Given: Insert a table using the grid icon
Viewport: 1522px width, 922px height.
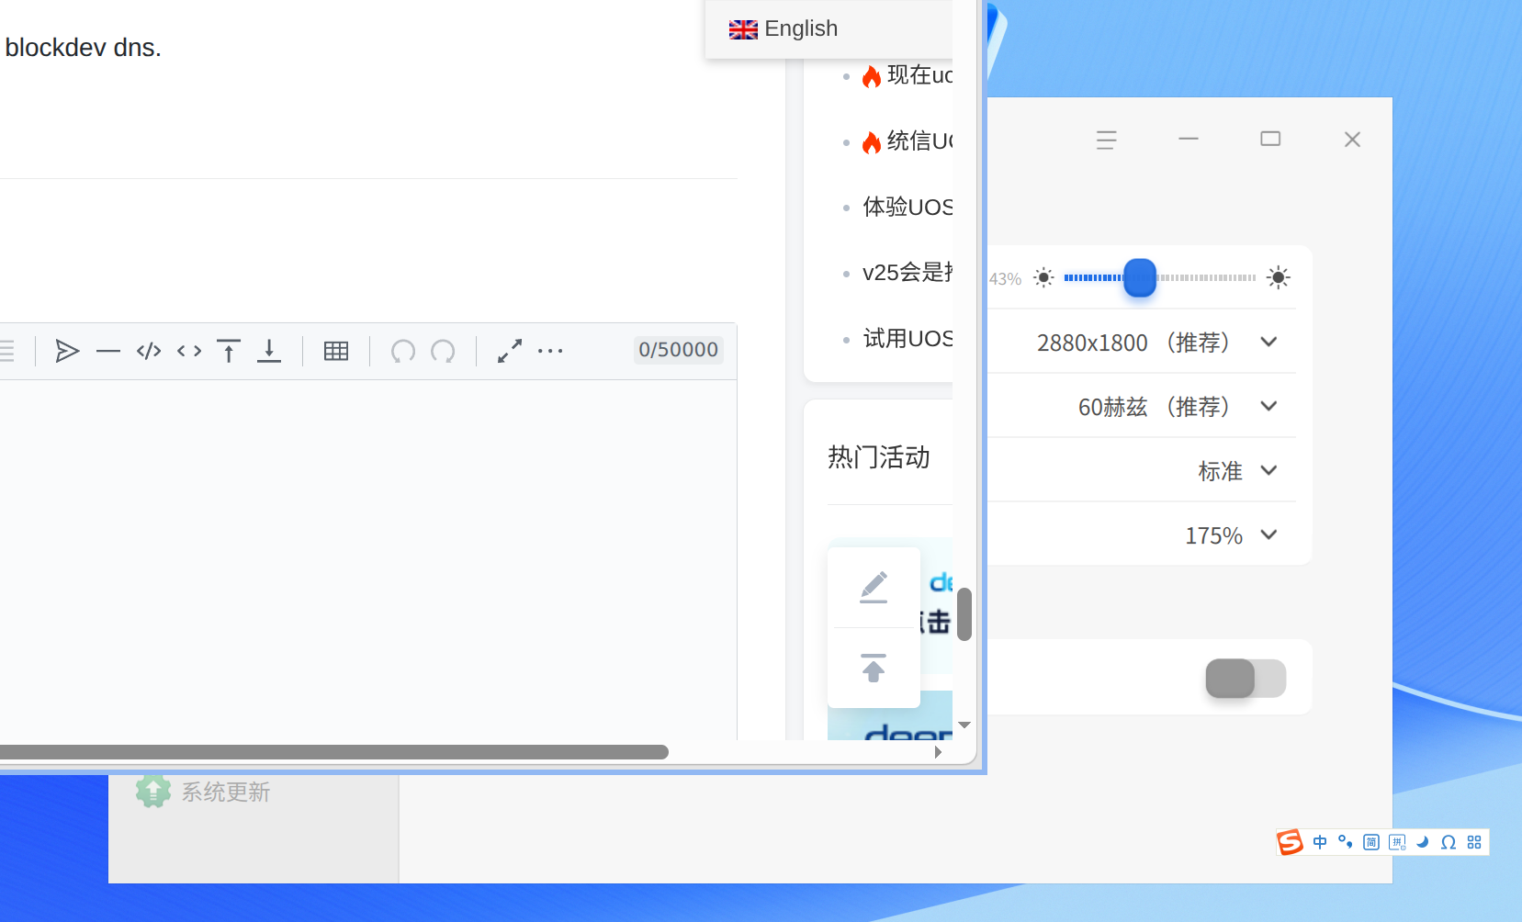Looking at the screenshot, I should (x=336, y=351).
